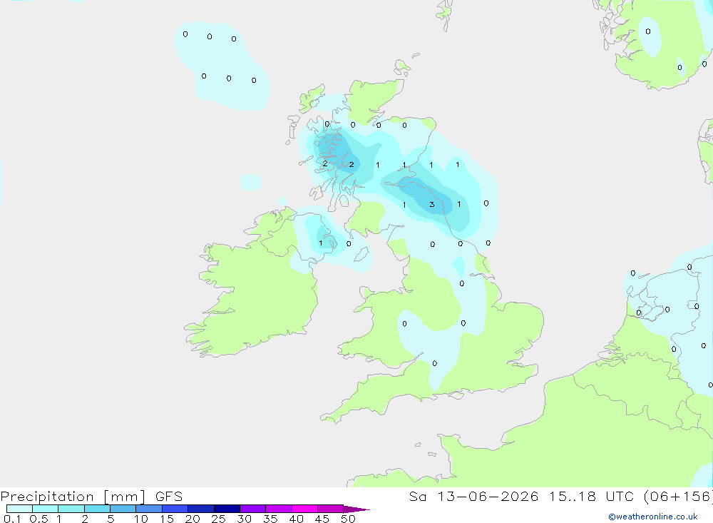Image resolution: width=713 pixels, height=523 pixels.
Task: Click the "25" legend scale label
Action: coord(218,519)
